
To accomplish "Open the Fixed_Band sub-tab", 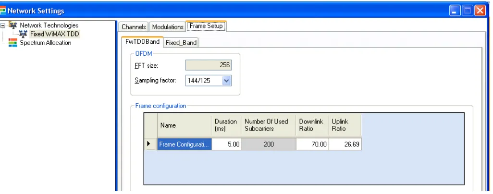I will [181, 43].
